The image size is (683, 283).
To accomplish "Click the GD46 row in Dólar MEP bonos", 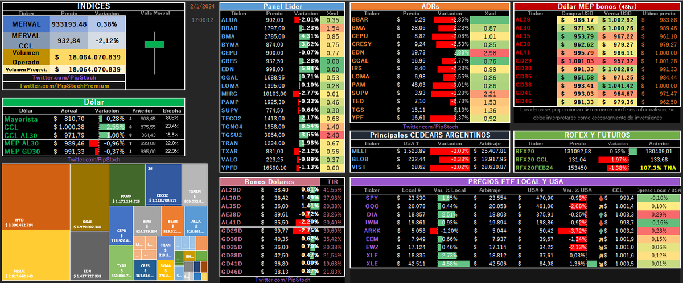I will (596, 102).
